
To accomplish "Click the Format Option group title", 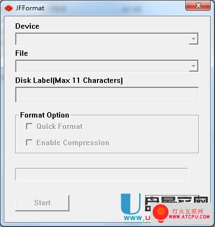I will [x=44, y=115].
